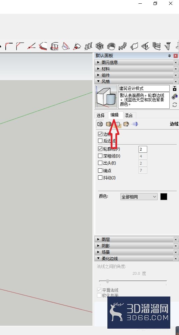The width and height of the screenshot is (179, 335).
Task: Click the circular ring of columns icon
Action: point(111,46)
